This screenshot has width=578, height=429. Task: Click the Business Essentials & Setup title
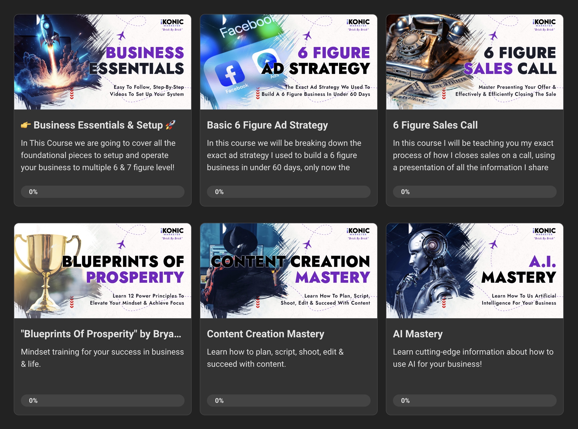[98, 125]
